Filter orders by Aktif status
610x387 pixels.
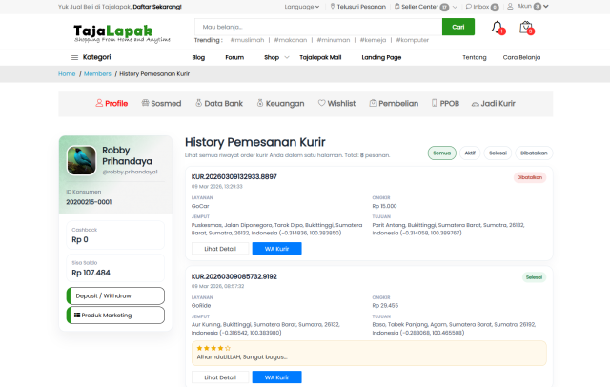coord(470,153)
